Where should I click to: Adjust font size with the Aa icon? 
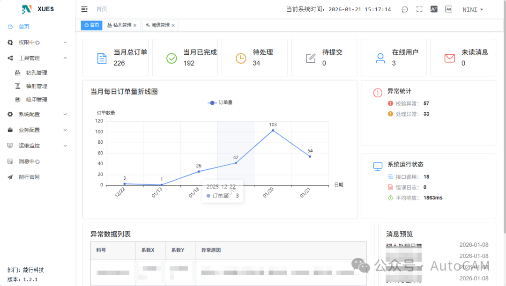pyautogui.click(x=448, y=9)
